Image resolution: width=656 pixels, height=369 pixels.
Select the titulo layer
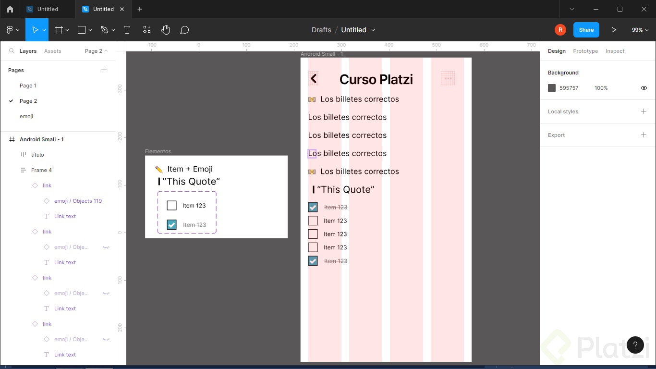(37, 155)
